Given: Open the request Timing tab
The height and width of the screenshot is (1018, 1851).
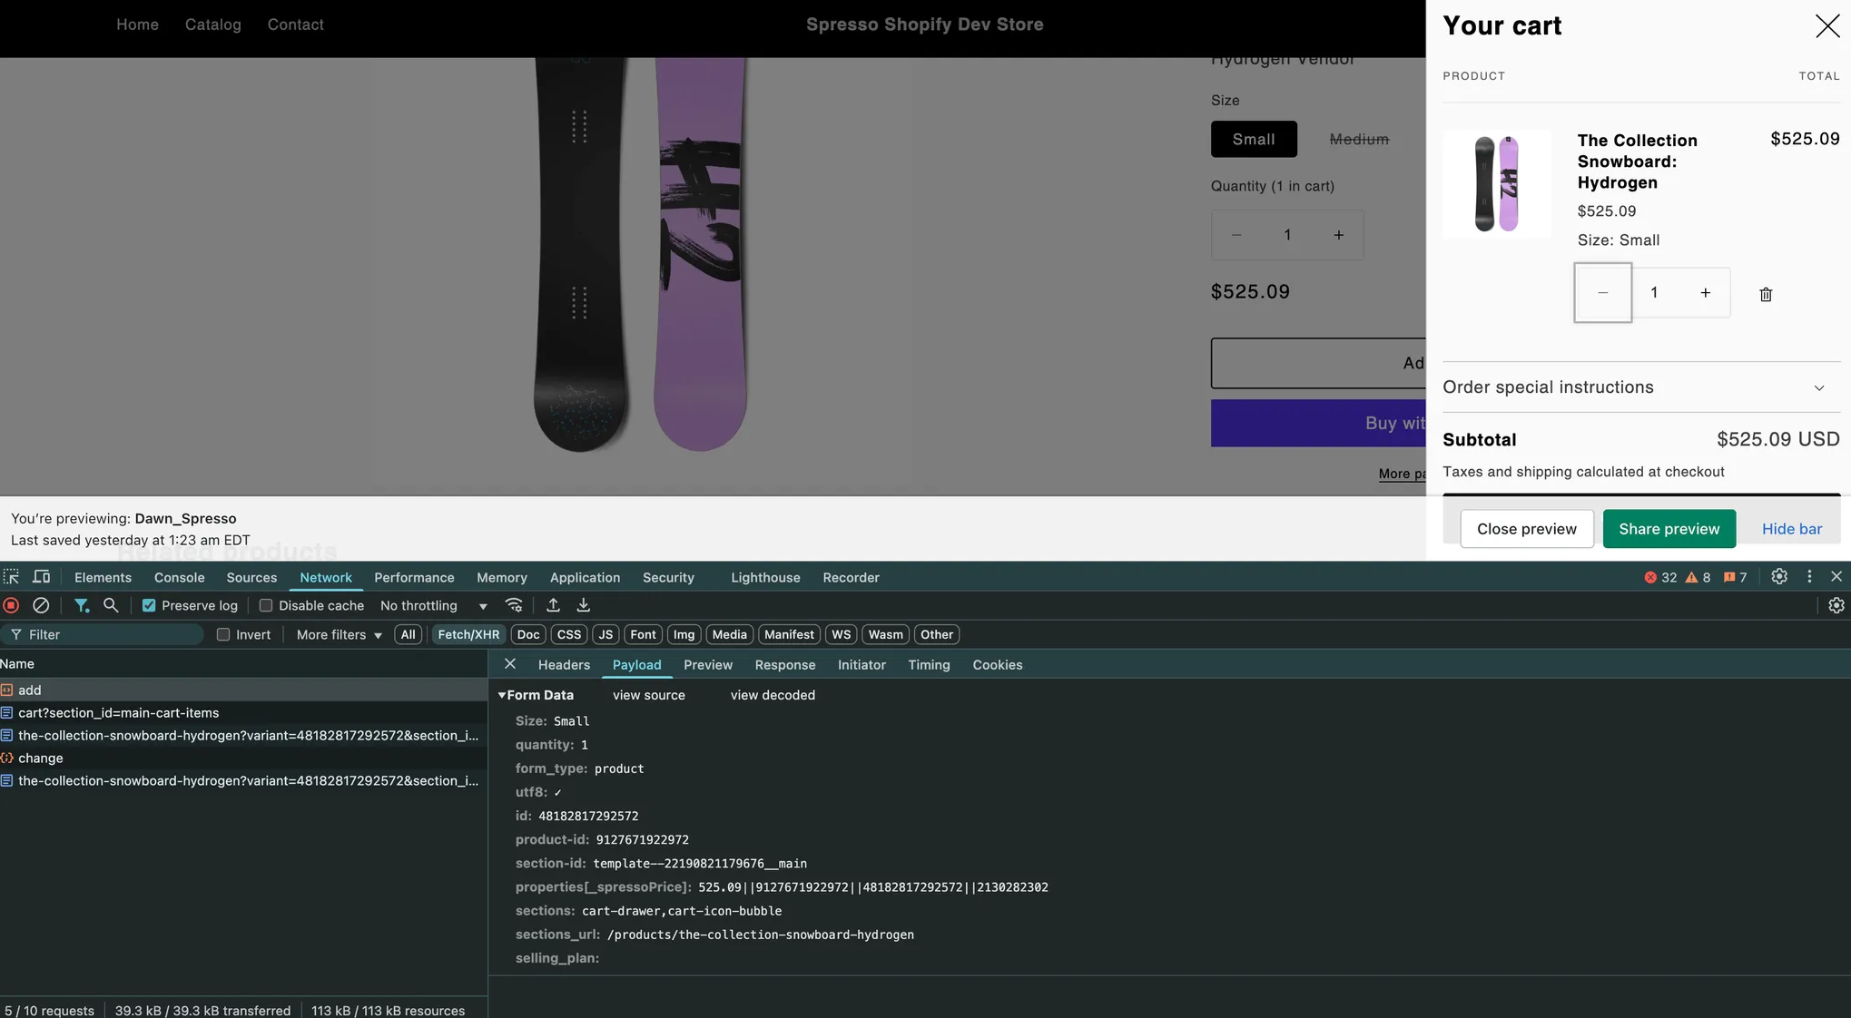Looking at the screenshot, I should (x=929, y=664).
